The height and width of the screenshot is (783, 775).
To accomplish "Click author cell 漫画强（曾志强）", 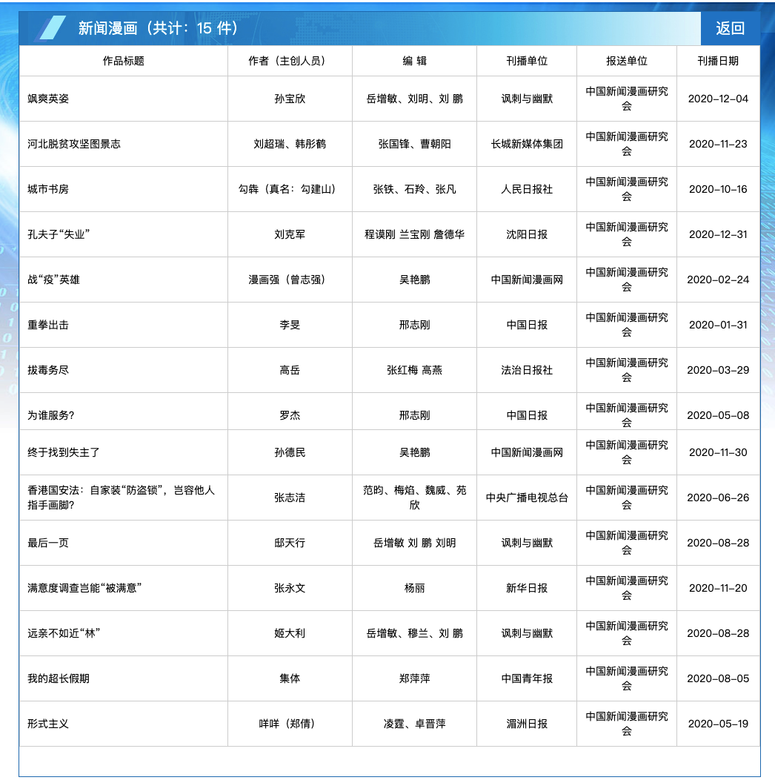I will 290,280.
